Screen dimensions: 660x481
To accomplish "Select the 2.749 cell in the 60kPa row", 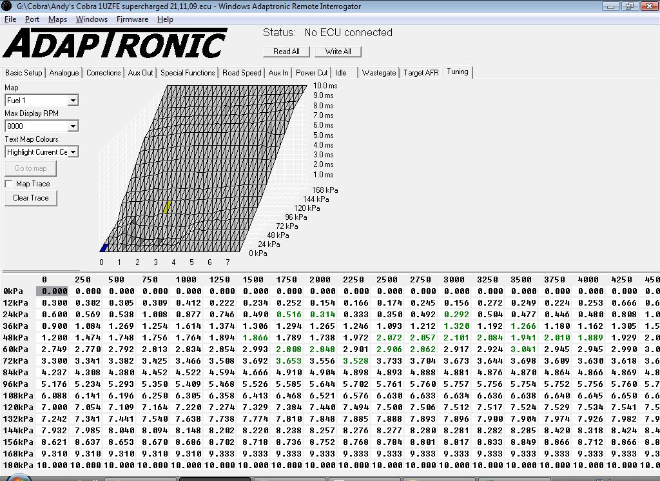I will (x=55, y=349).
